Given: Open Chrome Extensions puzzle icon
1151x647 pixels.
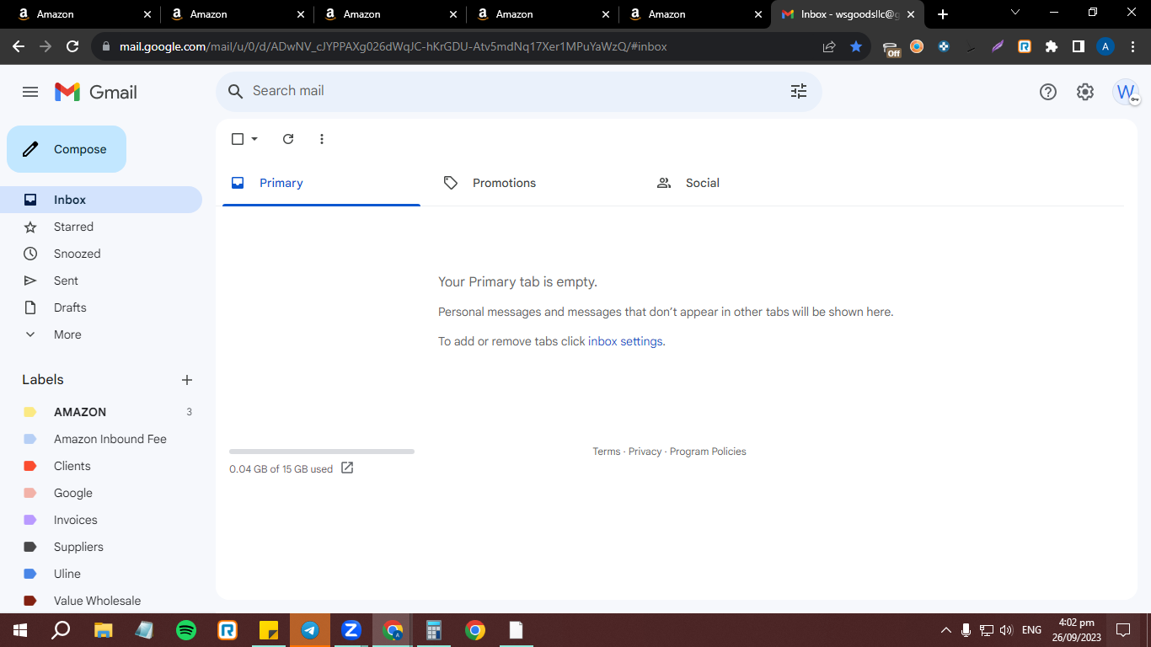Looking at the screenshot, I should tap(1052, 46).
